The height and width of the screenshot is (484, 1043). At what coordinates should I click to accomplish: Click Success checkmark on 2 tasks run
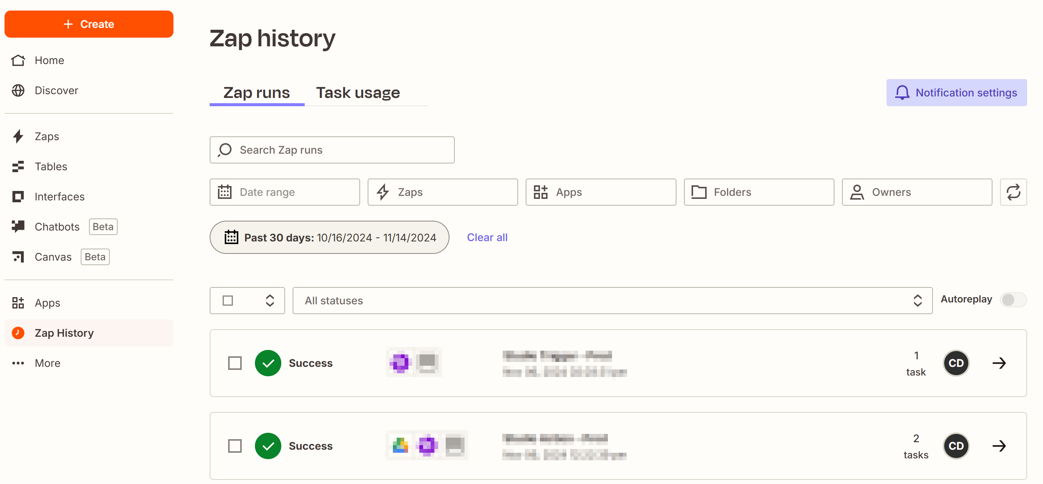[268, 446]
